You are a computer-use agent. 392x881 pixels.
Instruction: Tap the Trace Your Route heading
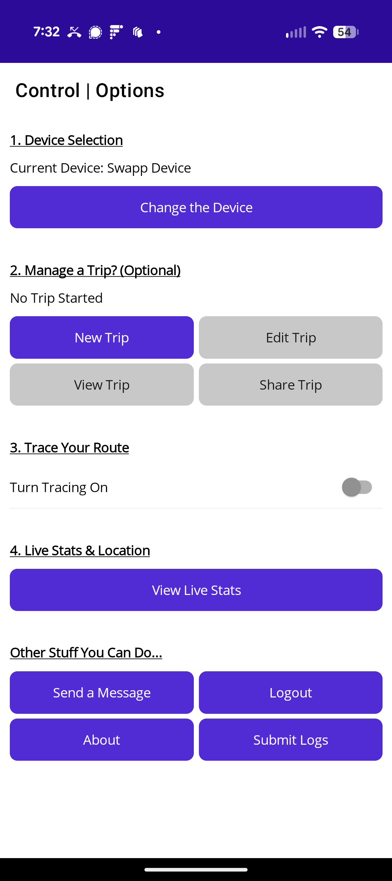(69, 448)
